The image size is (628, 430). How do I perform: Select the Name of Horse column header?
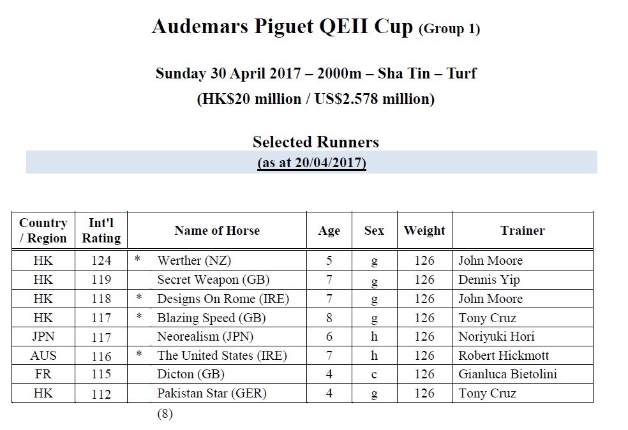(x=217, y=230)
